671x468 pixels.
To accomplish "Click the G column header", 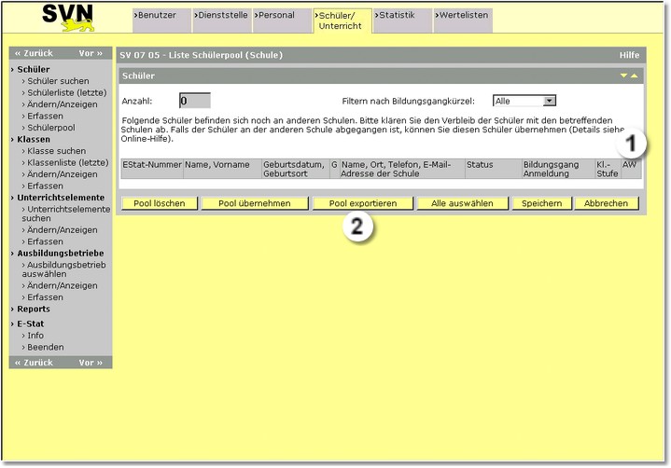I will [334, 169].
